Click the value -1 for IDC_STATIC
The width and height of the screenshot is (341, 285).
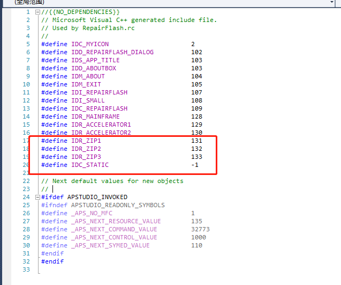(x=195, y=165)
